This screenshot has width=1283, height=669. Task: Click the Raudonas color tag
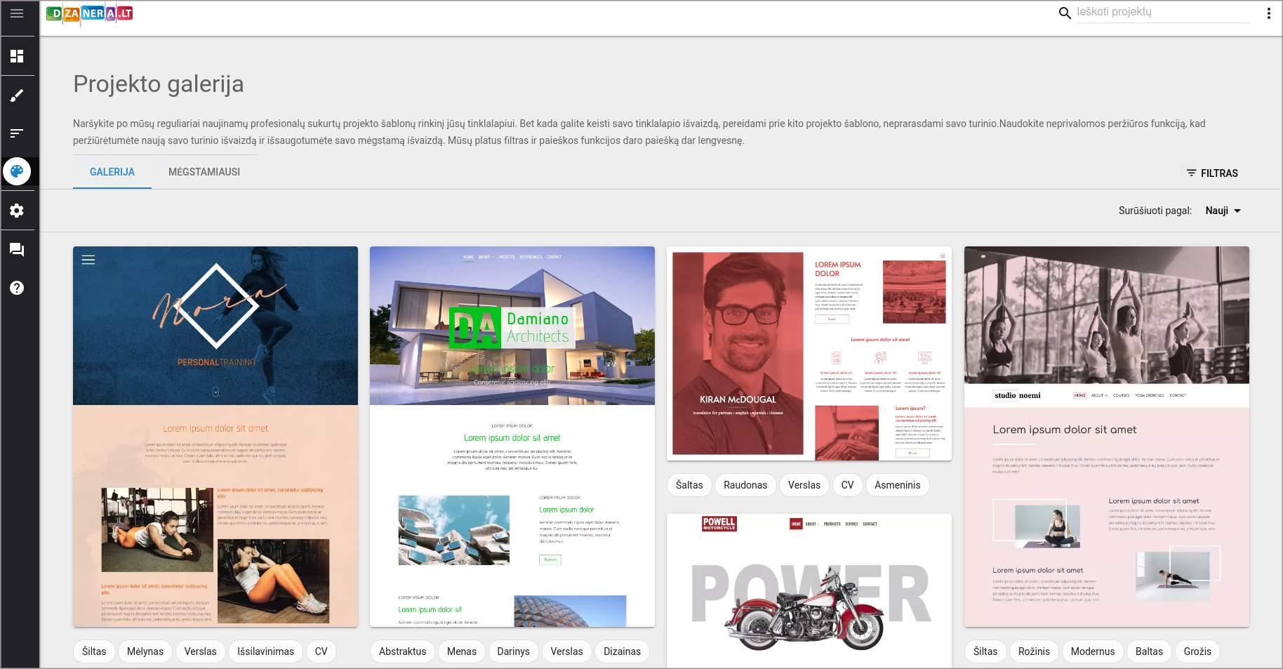coord(745,485)
